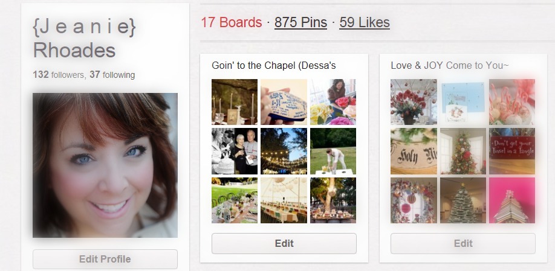The width and height of the screenshot is (555, 271).
Task: Open the black-and-white couple photo thumbnail
Action: tap(235, 151)
